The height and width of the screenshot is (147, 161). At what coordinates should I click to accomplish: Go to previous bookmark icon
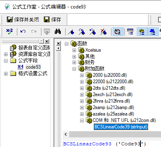(93, 32)
